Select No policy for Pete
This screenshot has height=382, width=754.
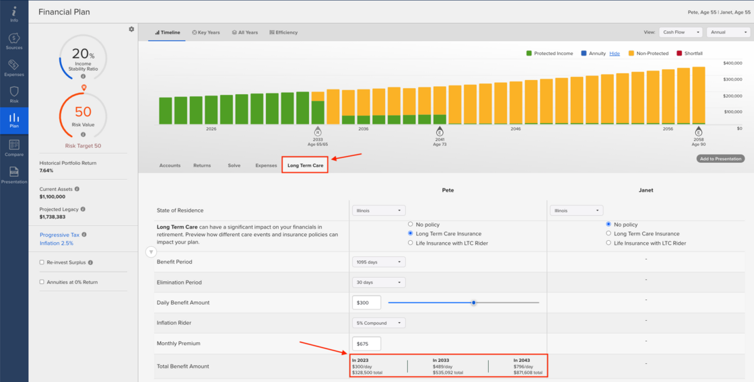click(x=410, y=225)
